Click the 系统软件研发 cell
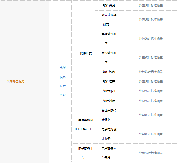This screenshot has width=179, height=163. 108,57
